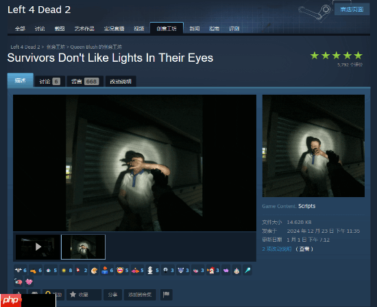The image size is (377, 307).
Task: Click the 'Scripts' game content tag
Action: 307,206
